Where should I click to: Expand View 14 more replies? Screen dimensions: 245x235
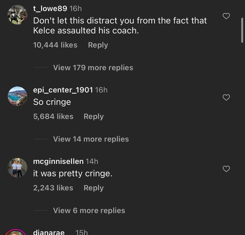(91, 139)
